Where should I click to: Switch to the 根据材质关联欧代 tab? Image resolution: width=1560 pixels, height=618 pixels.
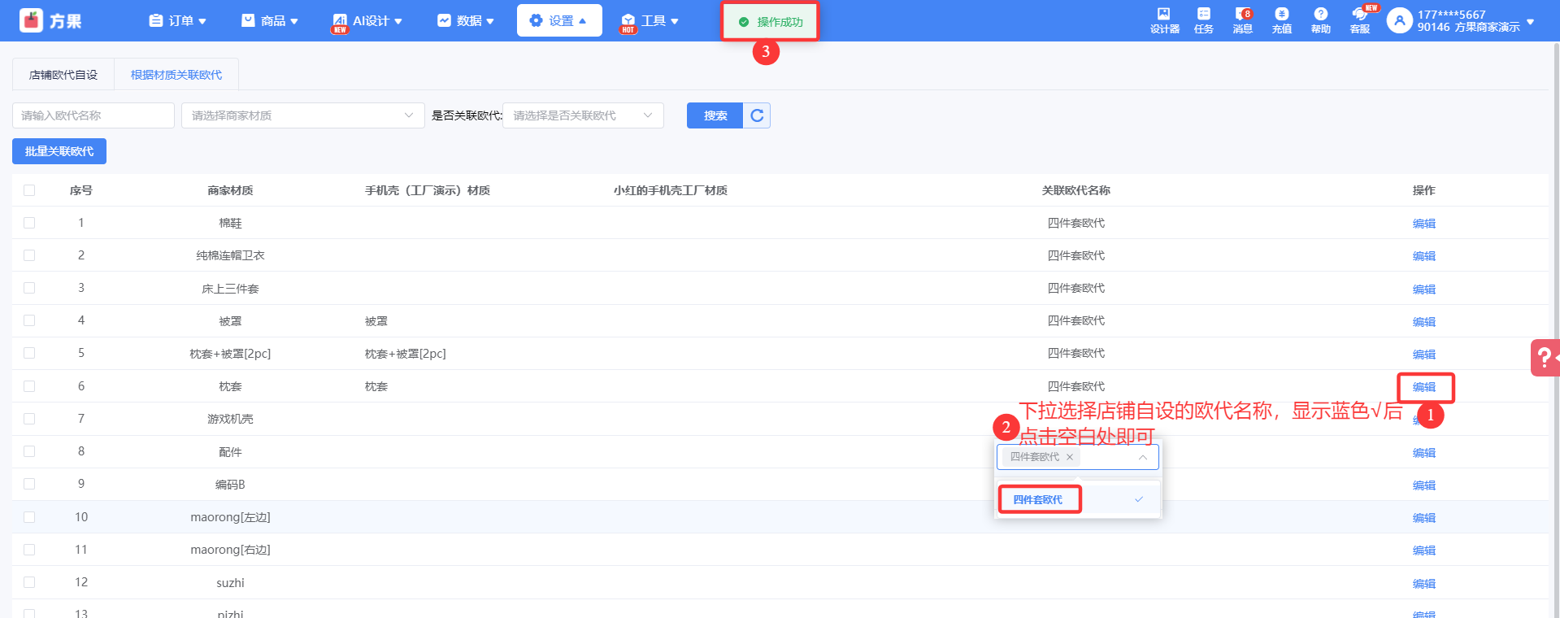176,75
